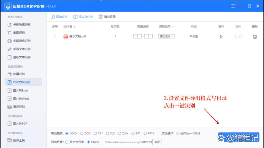Viewport: 264px width, 148px height.
Task: Click 清空目录 button
Action: click(107, 17)
